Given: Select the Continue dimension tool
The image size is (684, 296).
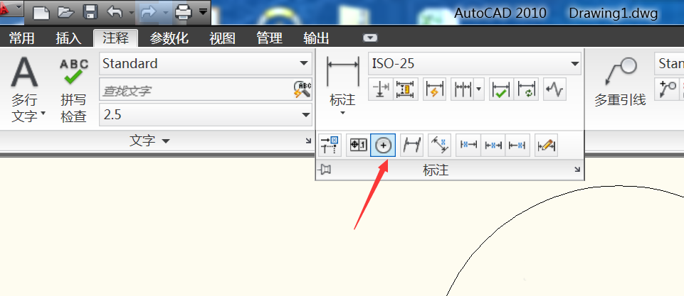Looking at the screenshot, I should tap(463, 89).
